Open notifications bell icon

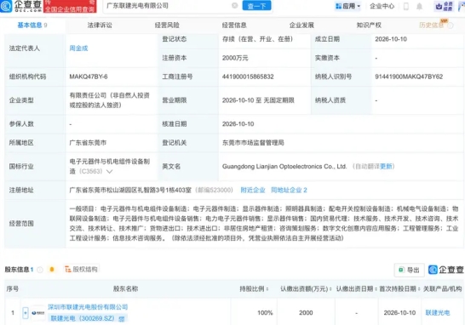pyautogui.click(x=419, y=6)
